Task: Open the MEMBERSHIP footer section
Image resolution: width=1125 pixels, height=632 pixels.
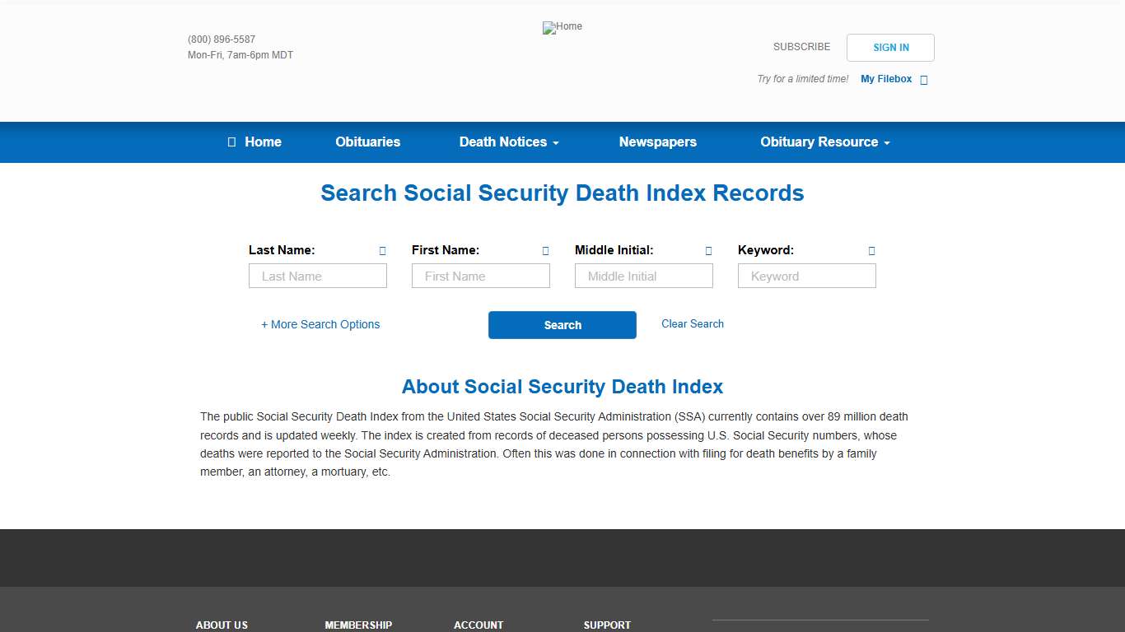Action: coord(358,625)
